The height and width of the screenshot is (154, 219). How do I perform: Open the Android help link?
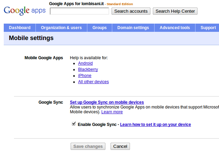click(x=85, y=63)
